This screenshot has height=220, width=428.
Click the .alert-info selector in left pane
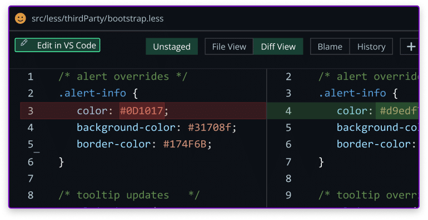pyautogui.click(x=92, y=93)
